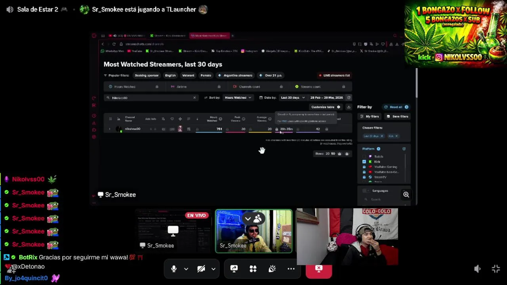This screenshot has width=507, height=285.
Task: Open Instagram bookmark
Action: (x=249, y=51)
